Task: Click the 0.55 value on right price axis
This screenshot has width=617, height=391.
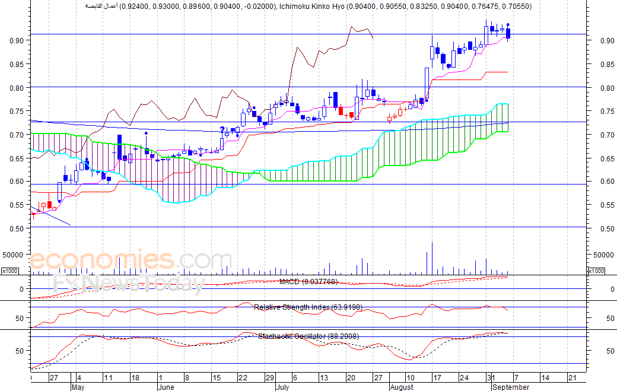Action: coord(607,205)
